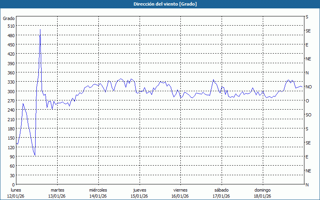Click the chart title Dirección del viento
Viewport: 320px width, 200px height.
160,4
